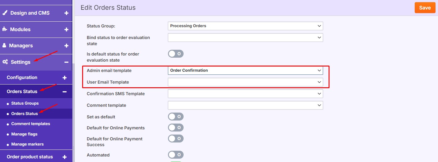Expand the Order product status section
The width and height of the screenshot is (438, 162).
[64, 157]
